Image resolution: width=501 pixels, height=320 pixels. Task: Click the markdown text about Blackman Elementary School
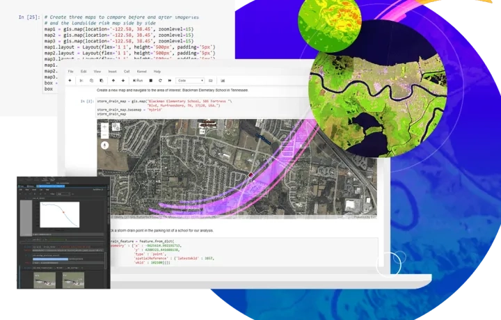(x=173, y=90)
